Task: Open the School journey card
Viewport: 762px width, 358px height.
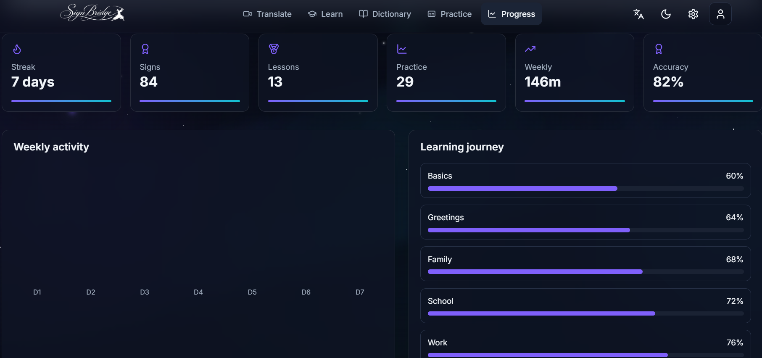Action: coord(585,306)
